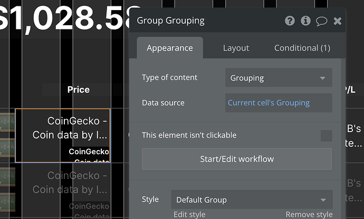Go to the Conditional (1) tab
Image resolution: width=364 pixels, height=219 pixels.
[x=302, y=48]
